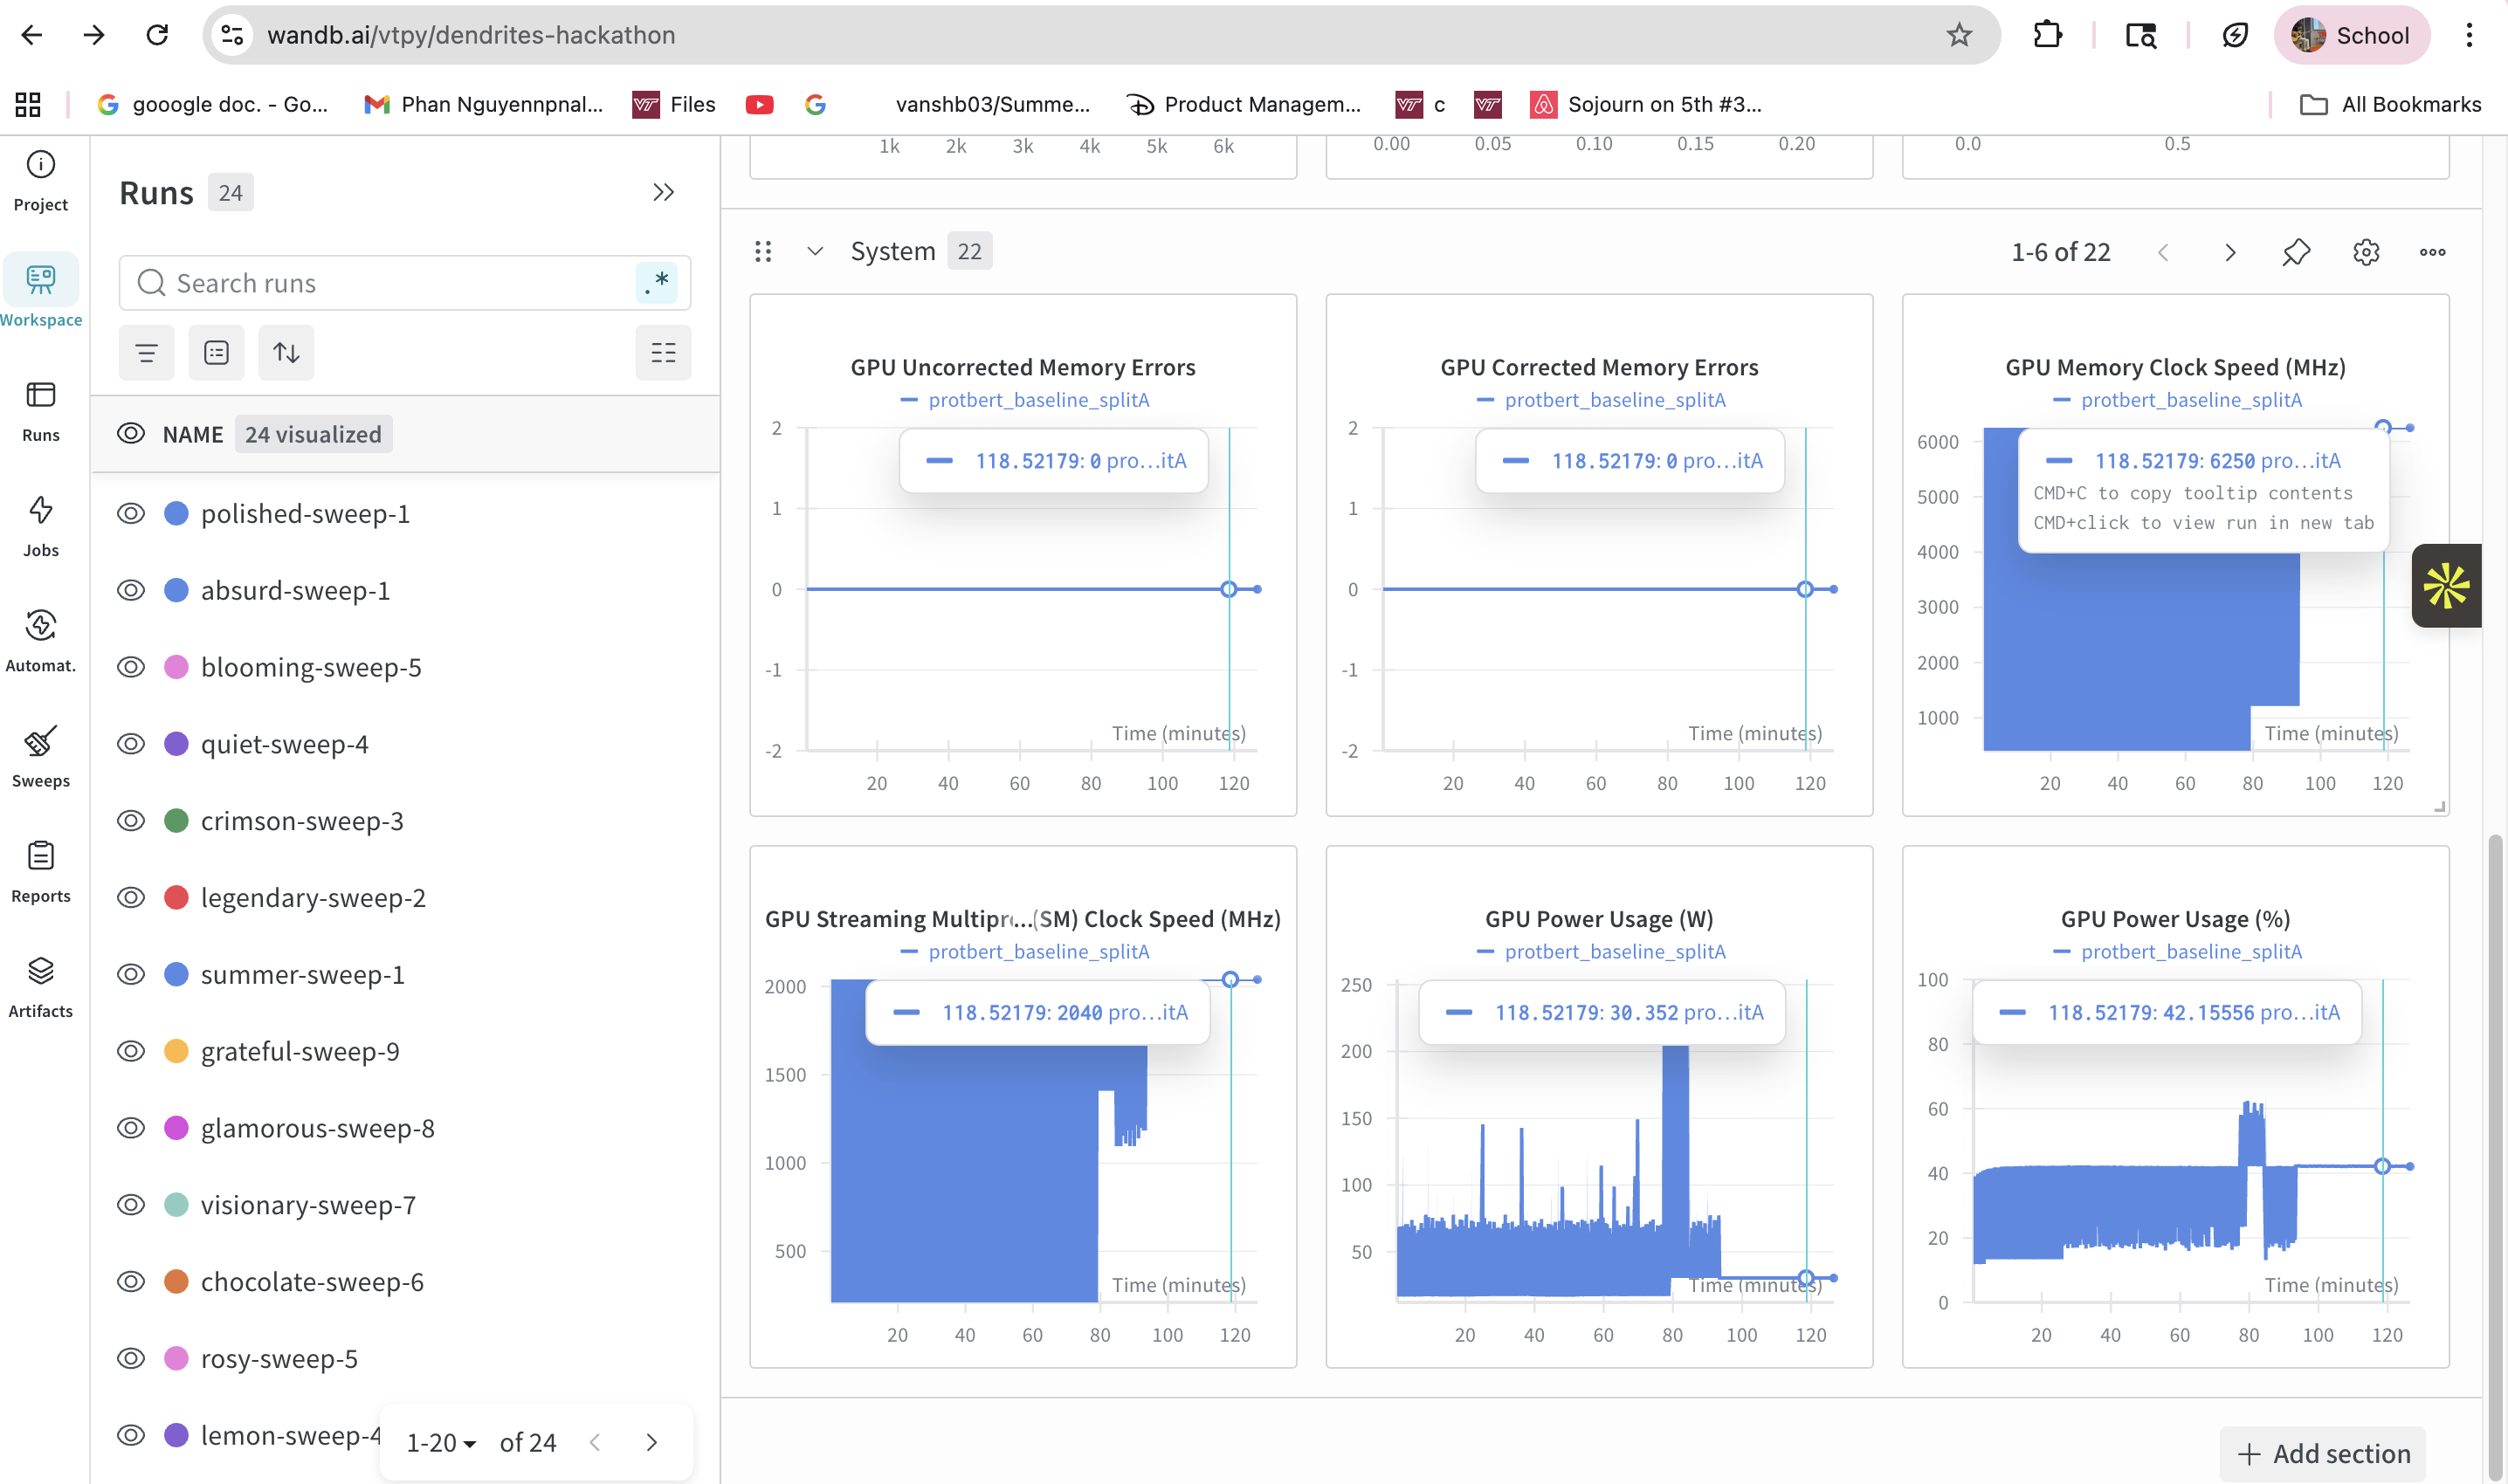Click the blooming-sweep-5 pink color swatch
Screen dimensions: 2508x1484
pyautogui.click(x=176, y=667)
